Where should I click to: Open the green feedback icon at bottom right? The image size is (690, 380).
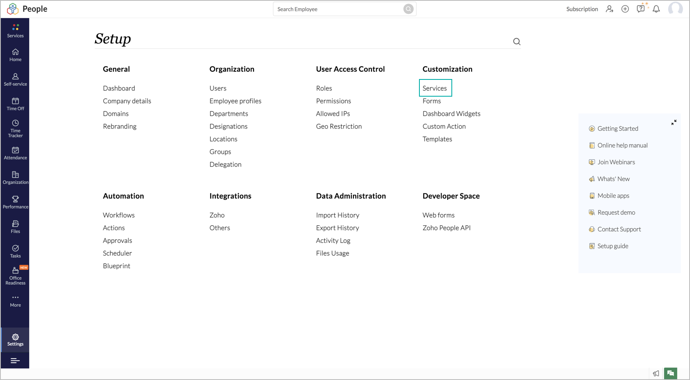(671, 373)
